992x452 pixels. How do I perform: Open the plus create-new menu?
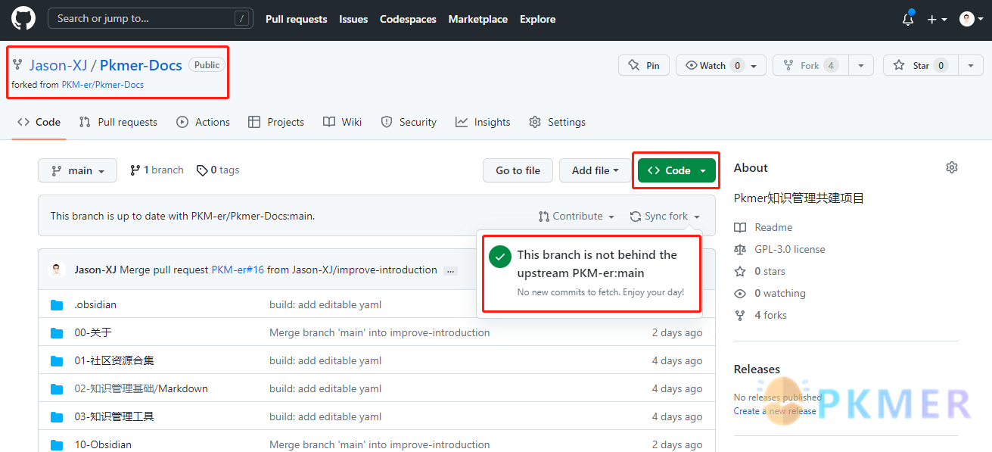(x=937, y=19)
